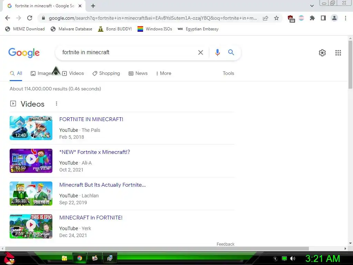This screenshot has height=265, width=353.
Task: Open the Extensions puzzle piece menu
Action: (x=312, y=18)
